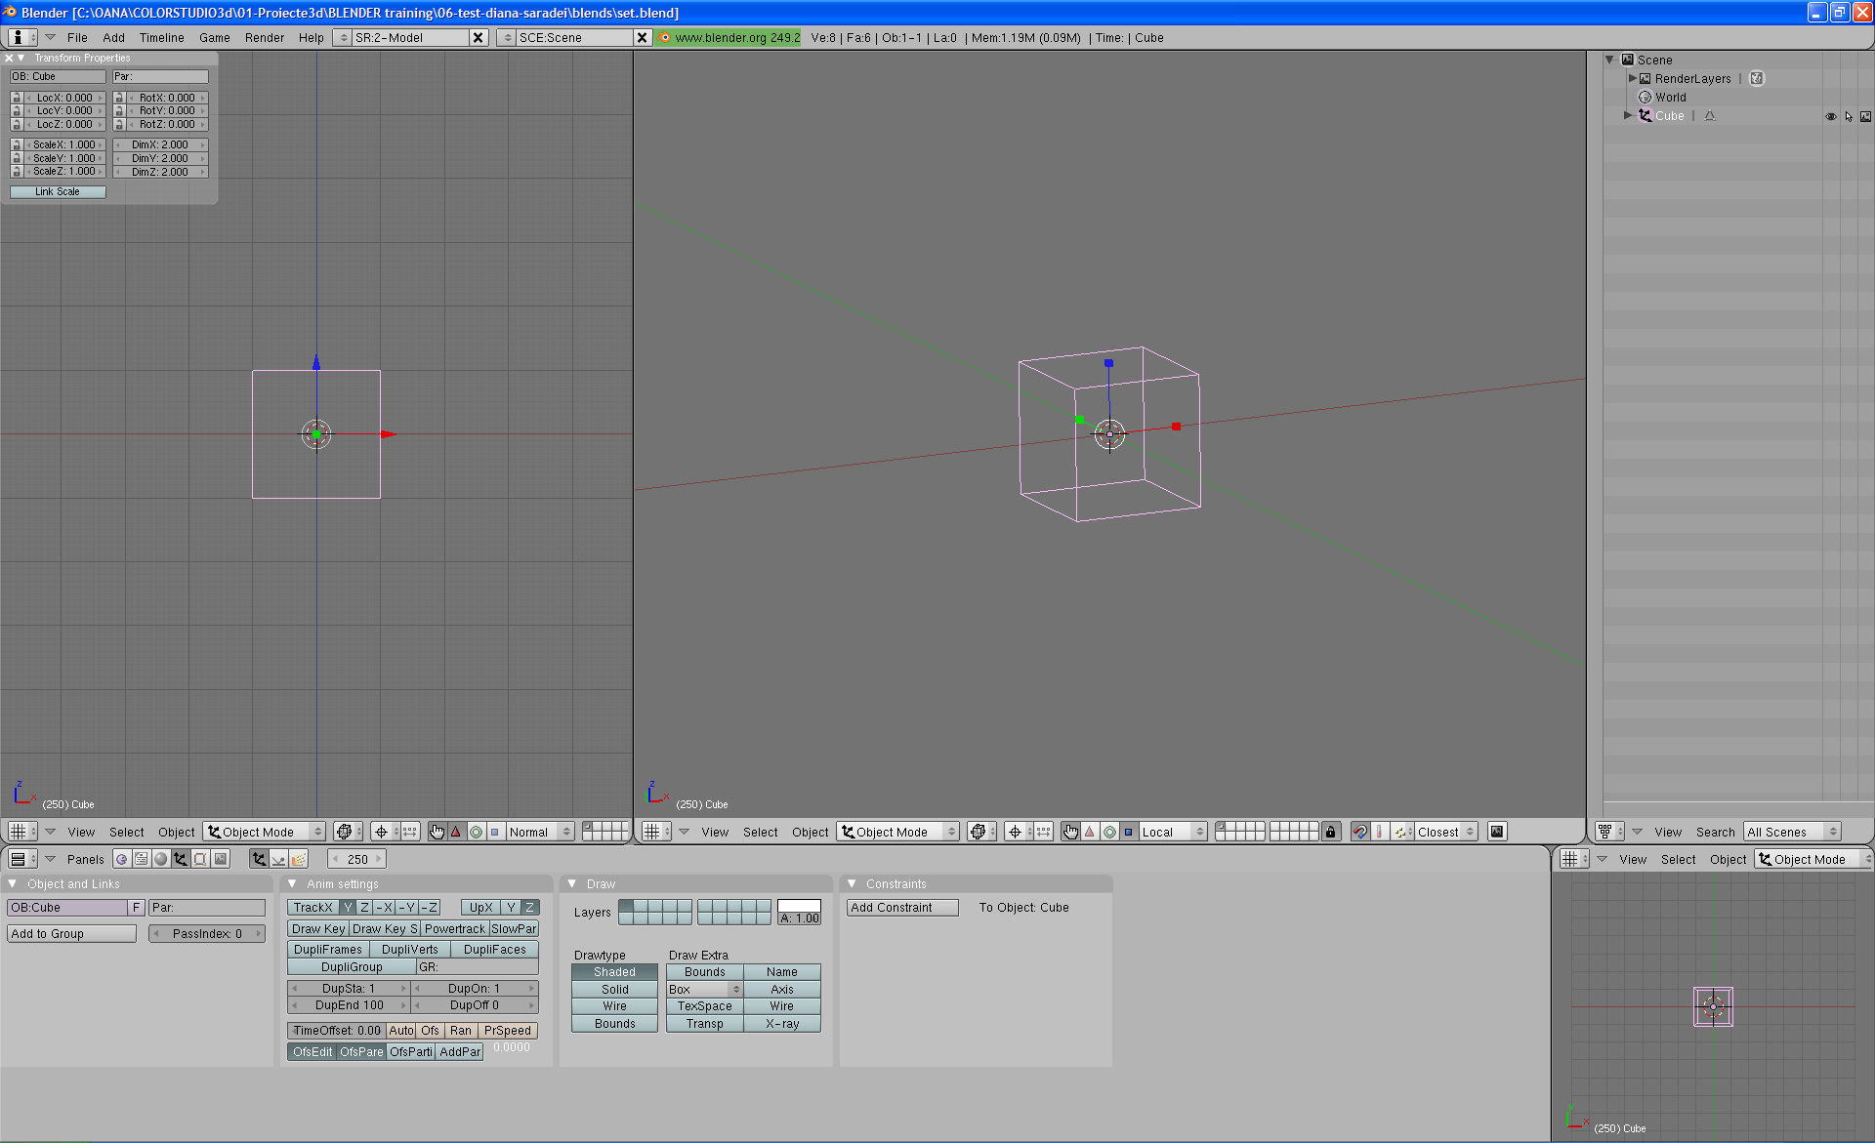The height and width of the screenshot is (1143, 1875).
Task: Open Help menu
Action: coord(312,37)
